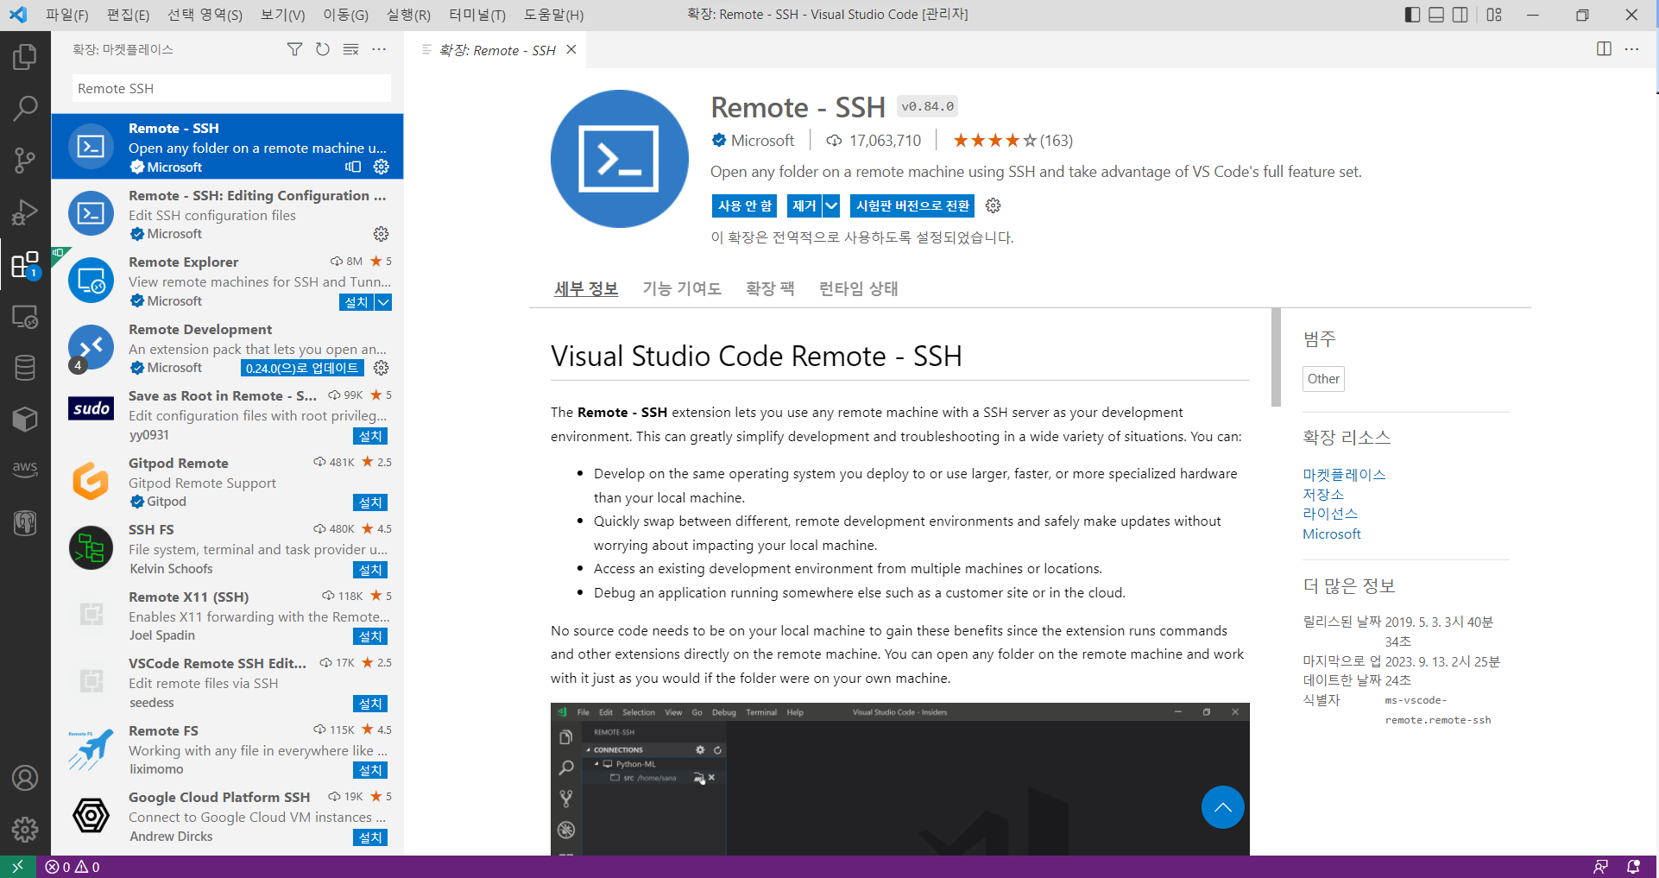The image size is (1659, 878).
Task: Open the Gitpod Remote extension entry
Action: click(228, 483)
